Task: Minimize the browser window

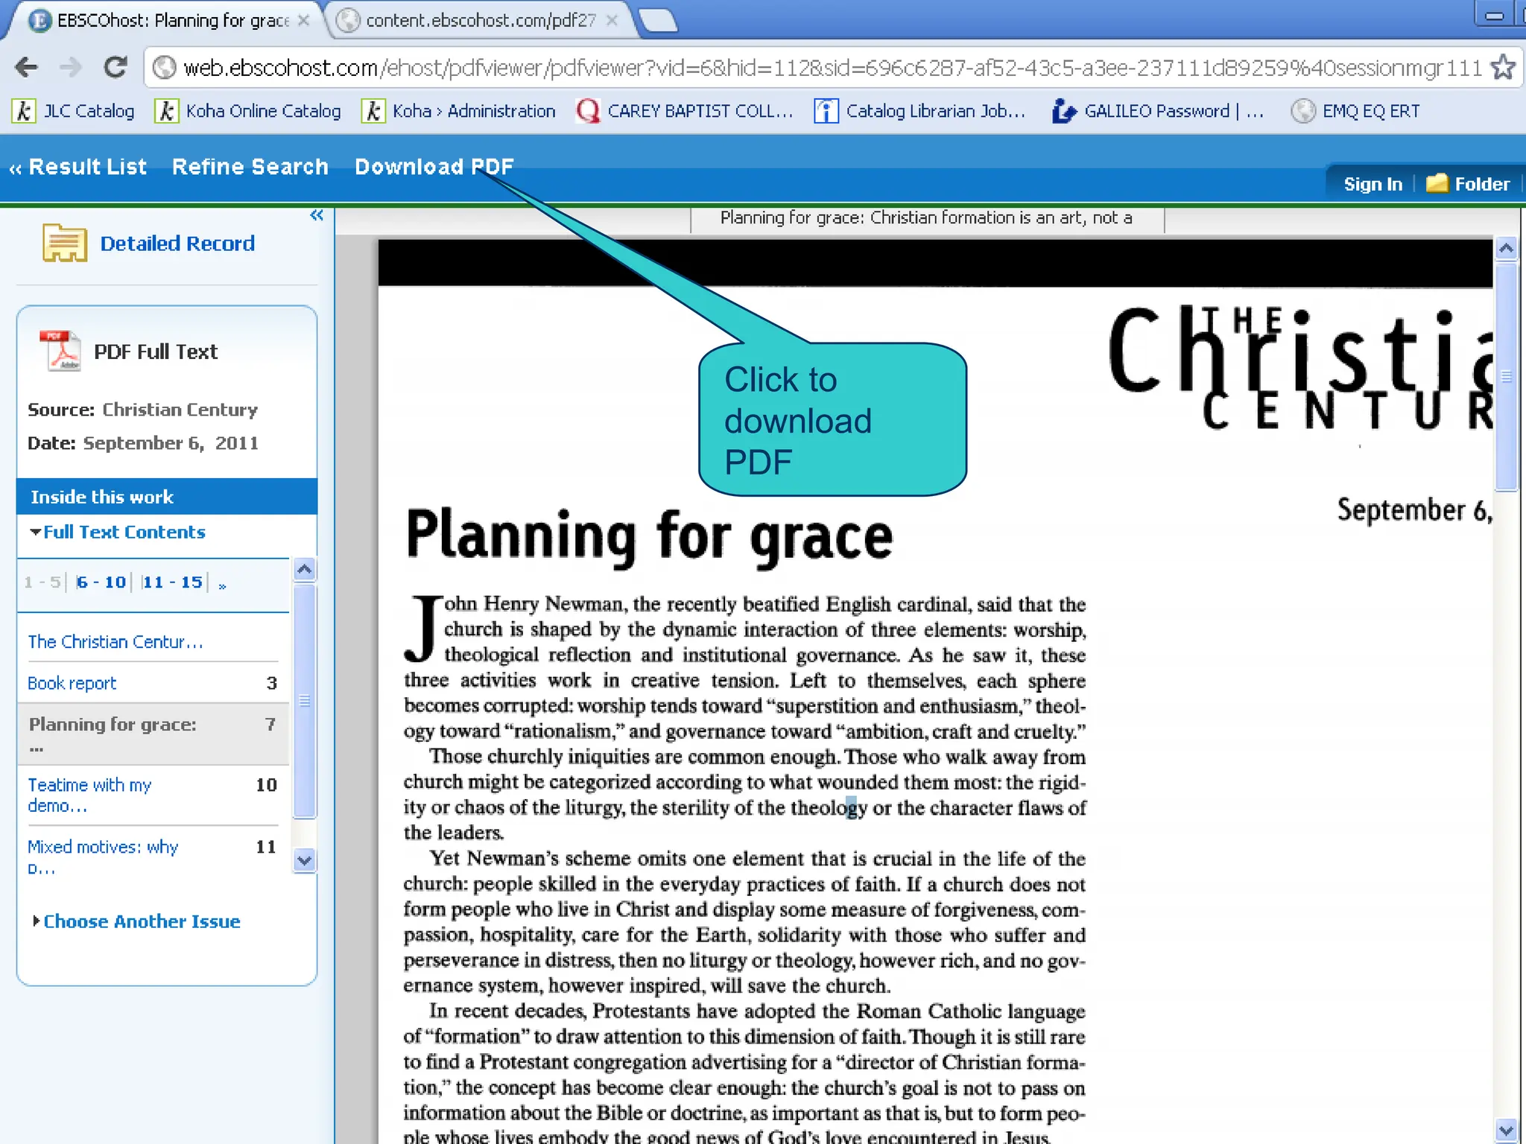Action: [x=1494, y=15]
